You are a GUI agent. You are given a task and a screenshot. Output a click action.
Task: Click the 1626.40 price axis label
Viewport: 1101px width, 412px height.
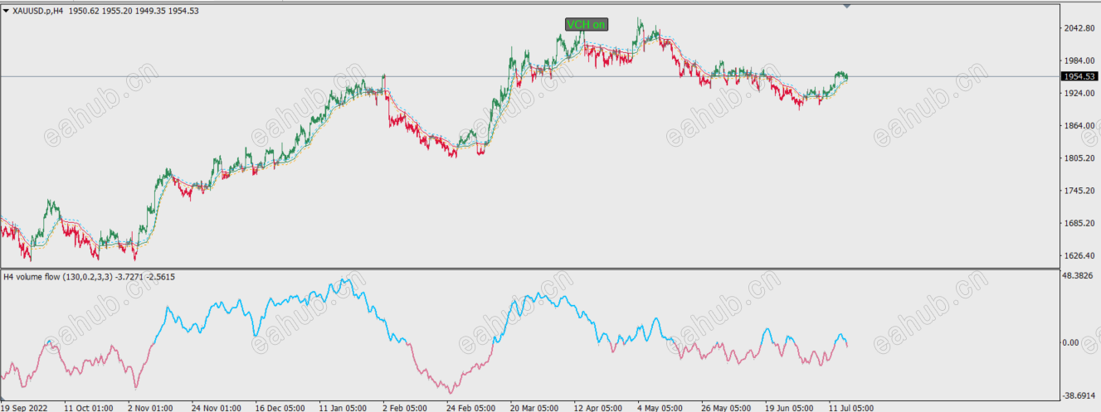pyautogui.click(x=1079, y=256)
